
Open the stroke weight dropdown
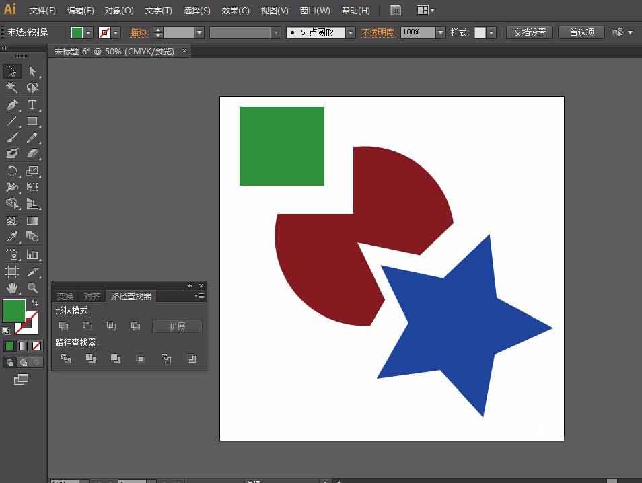click(x=199, y=32)
